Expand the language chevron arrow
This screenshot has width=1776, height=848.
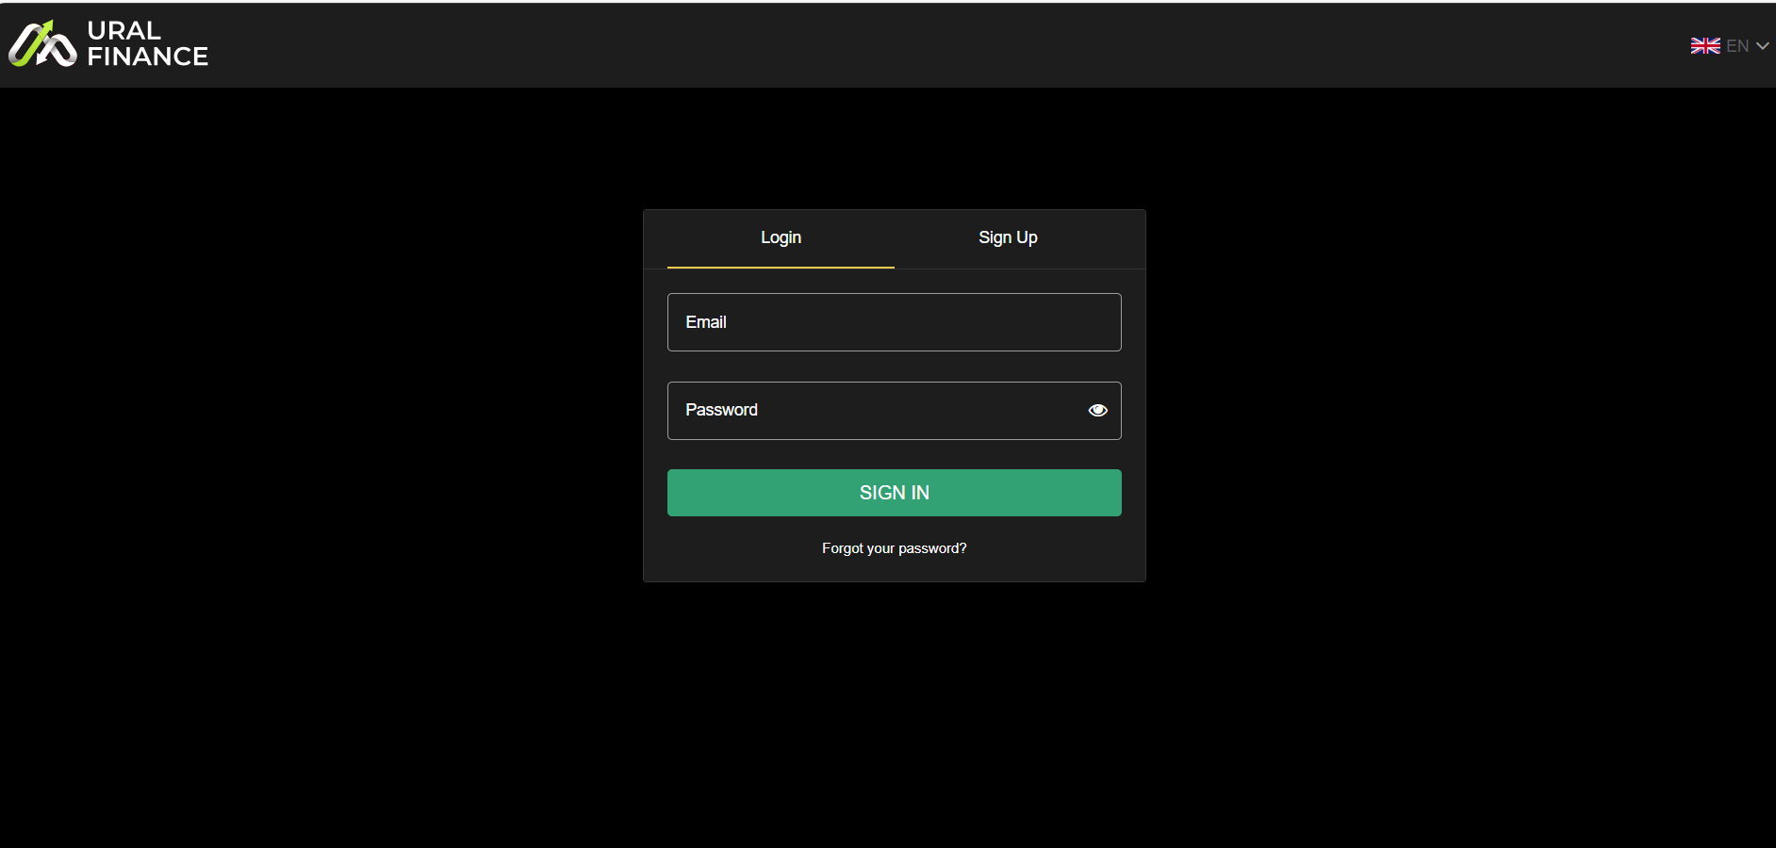pos(1762,45)
